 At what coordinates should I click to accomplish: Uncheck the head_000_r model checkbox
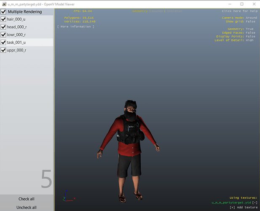pyautogui.click(x=4, y=27)
